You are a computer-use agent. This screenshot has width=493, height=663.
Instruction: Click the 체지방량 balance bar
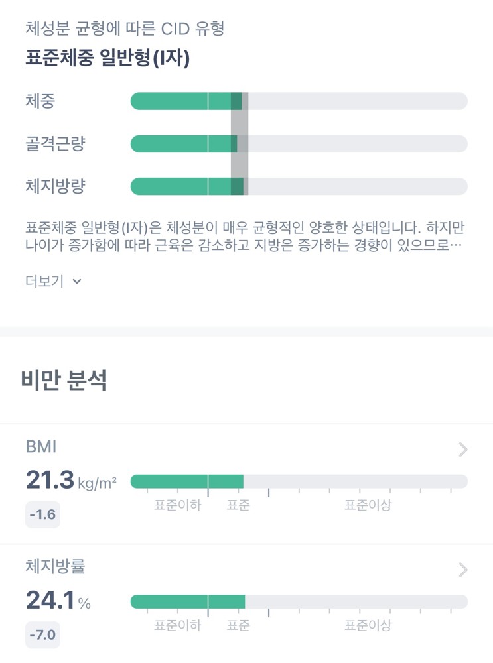299,186
